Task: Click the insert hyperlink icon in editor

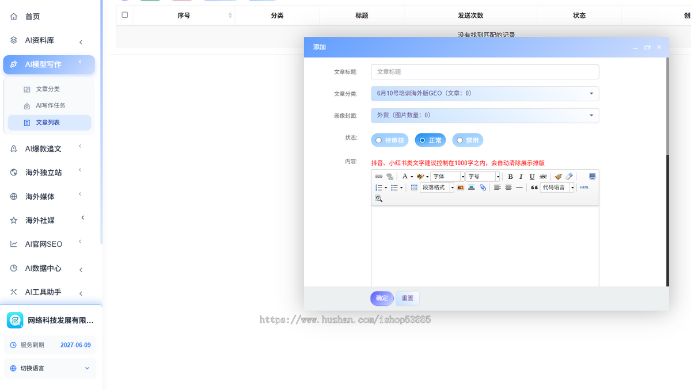Action: tap(379, 177)
